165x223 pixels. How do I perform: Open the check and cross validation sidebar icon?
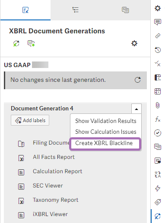(x=158, y=64)
